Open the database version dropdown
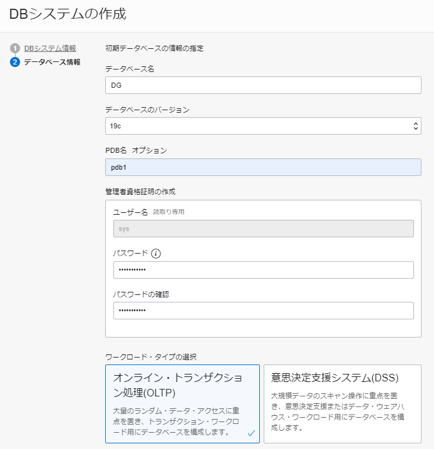 (x=257, y=126)
